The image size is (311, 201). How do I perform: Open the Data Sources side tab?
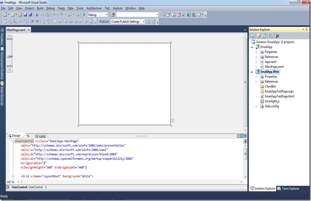click(x=2, y=94)
